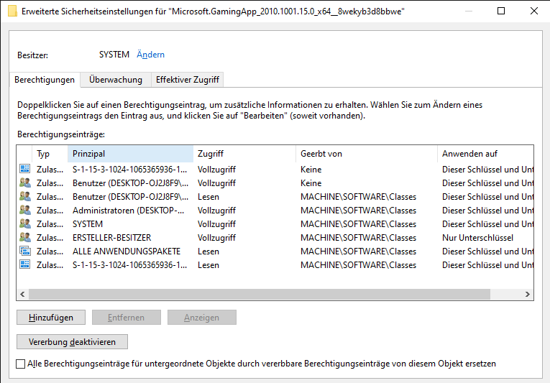Click the Hinzufügen button
The image size is (550, 383).
coord(51,318)
